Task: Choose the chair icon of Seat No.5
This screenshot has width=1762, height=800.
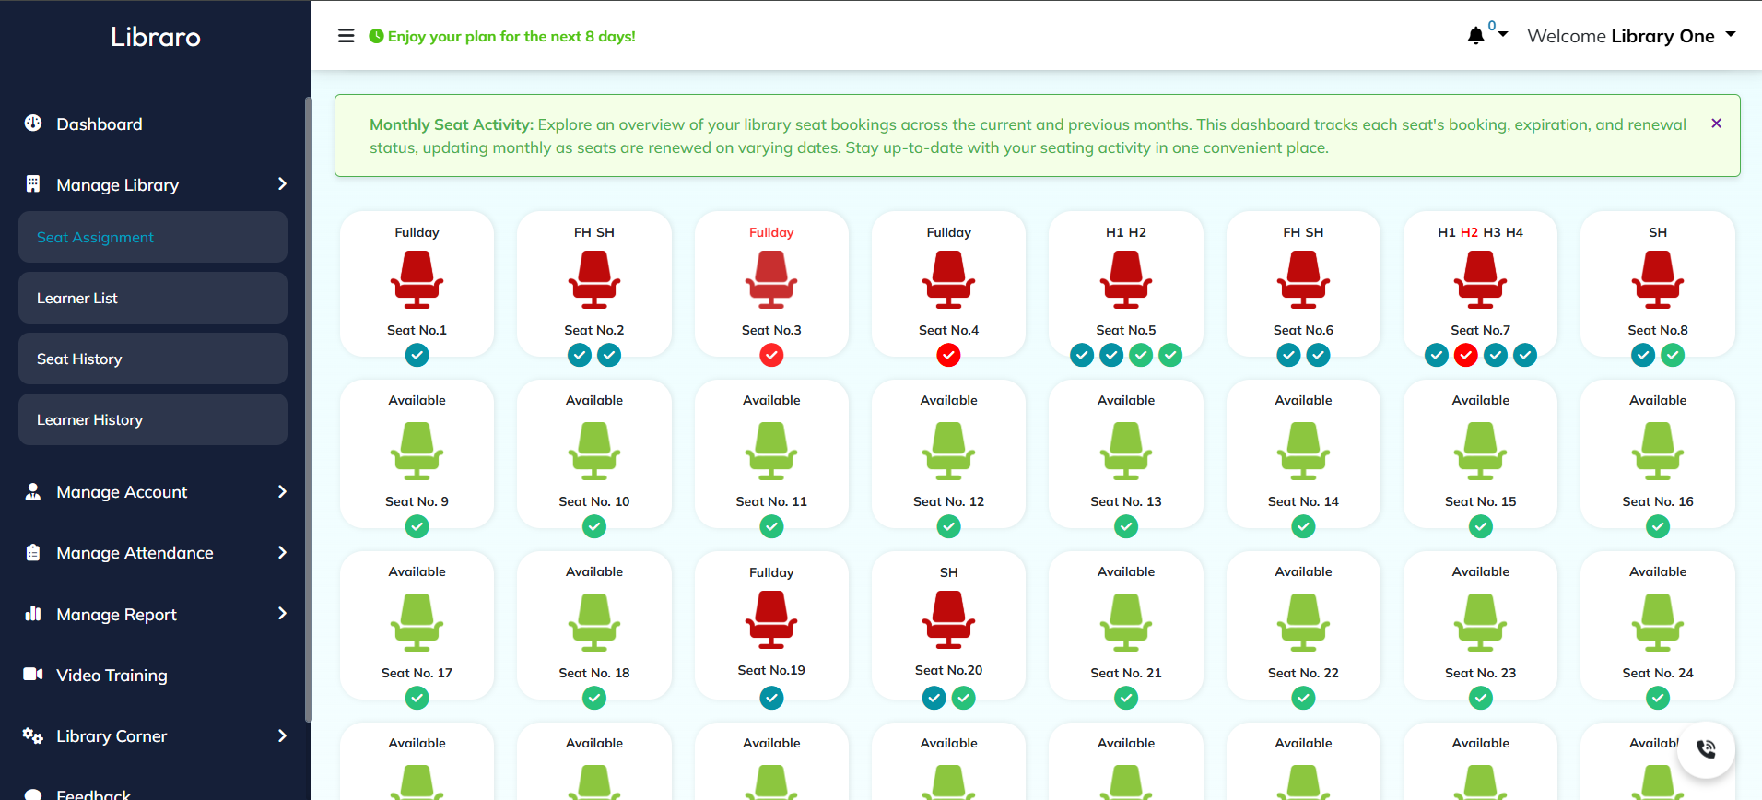Action: pyautogui.click(x=1126, y=280)
